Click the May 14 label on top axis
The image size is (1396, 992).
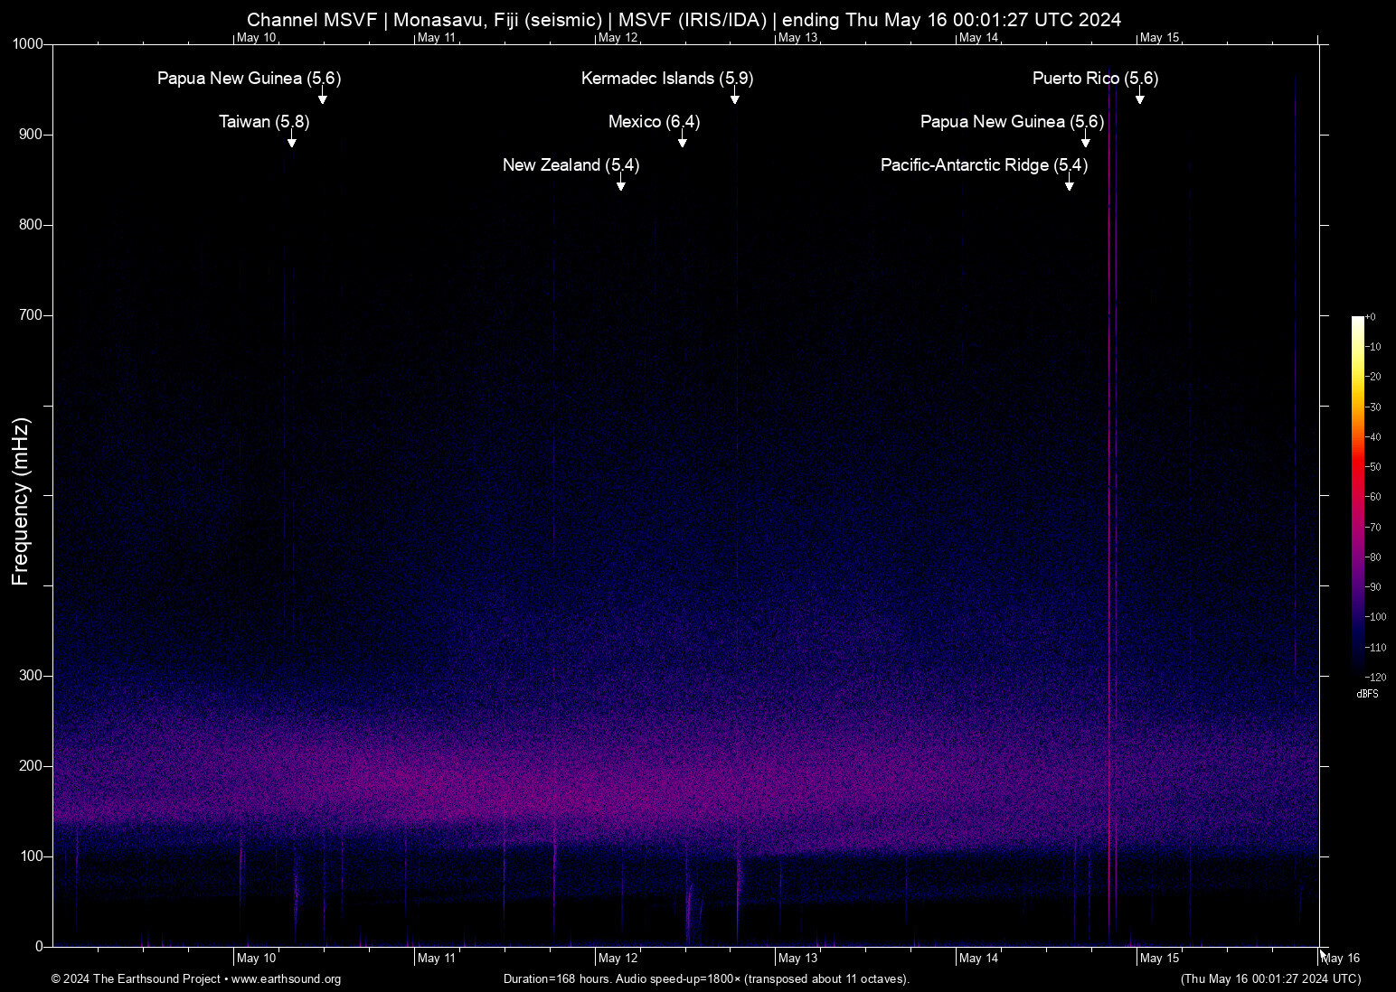coord(978,38)
